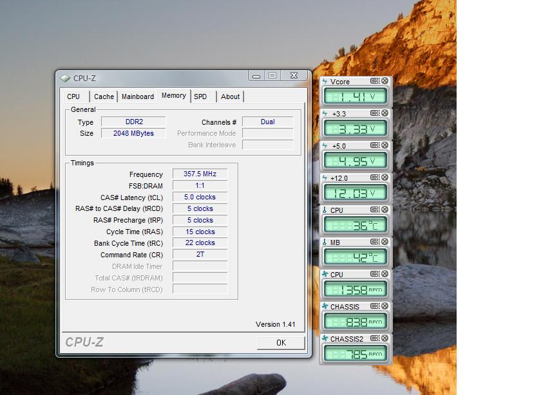Click the 42°C MB temperature display
541x395 pixels.
(355, 257)
